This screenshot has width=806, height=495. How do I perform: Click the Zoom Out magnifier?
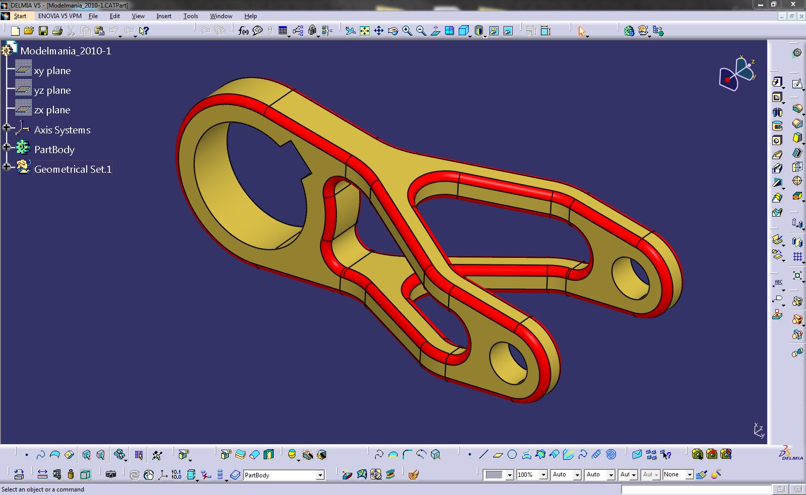(x=421, y=31)
